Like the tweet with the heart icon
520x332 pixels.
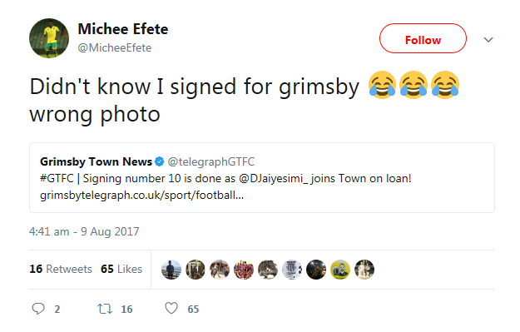pos(171,309)
